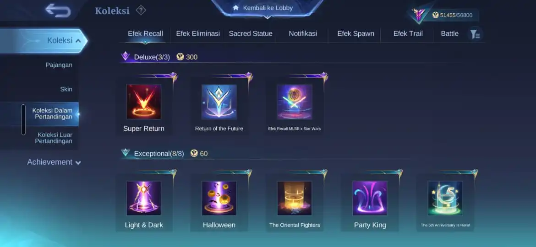Screen dimensions: 536x247
Task: Open Koleksi Luar Pertandingan sidebar entry
Action: click(55, 138)
